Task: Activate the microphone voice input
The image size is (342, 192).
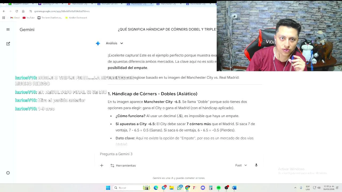Action: coord(256,165)
